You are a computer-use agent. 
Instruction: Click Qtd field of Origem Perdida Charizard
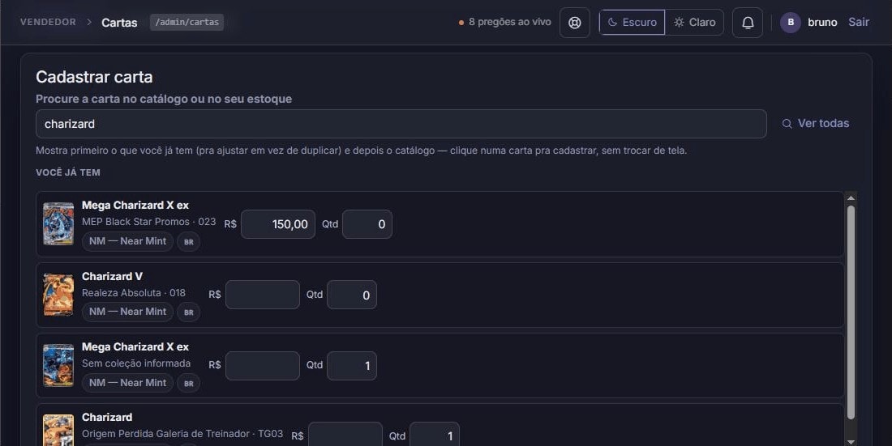pos(435,435)
